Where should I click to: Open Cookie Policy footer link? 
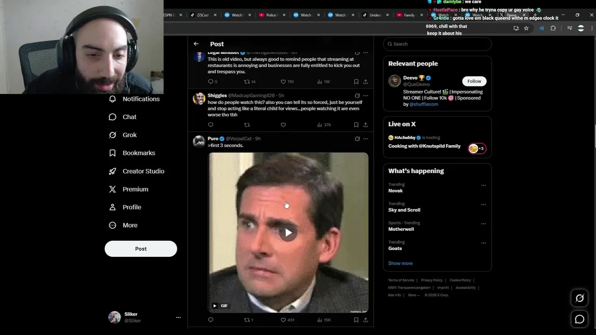point(460,280)
